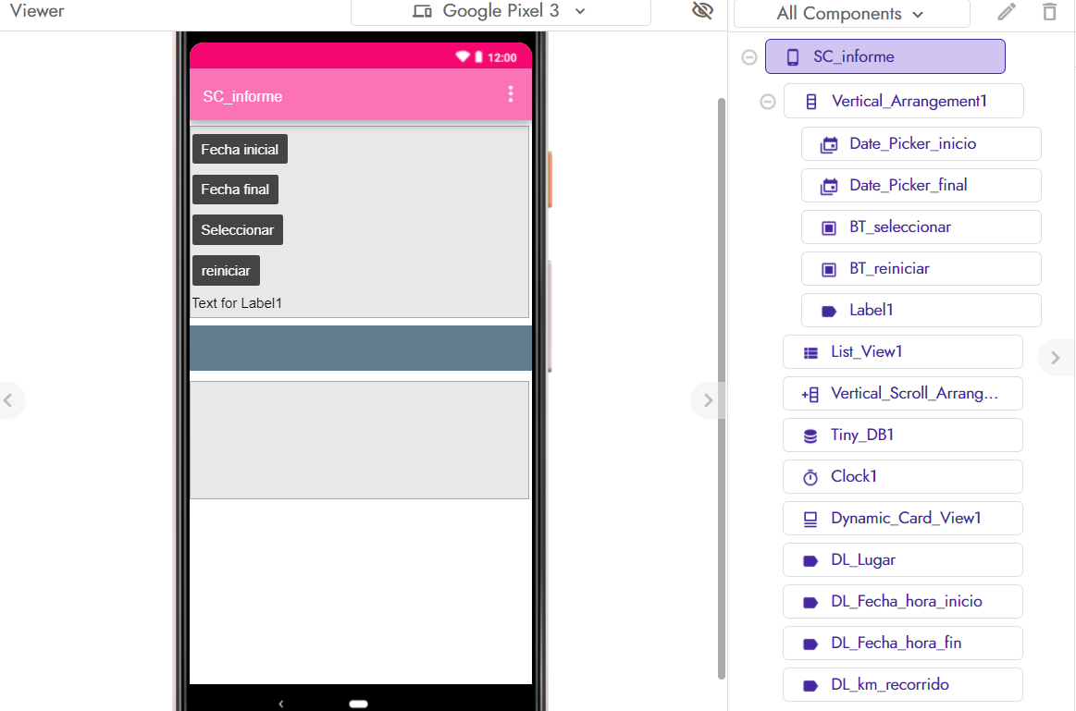
Task: Click the Label1 tag icon
Action: tap(829, 312)
